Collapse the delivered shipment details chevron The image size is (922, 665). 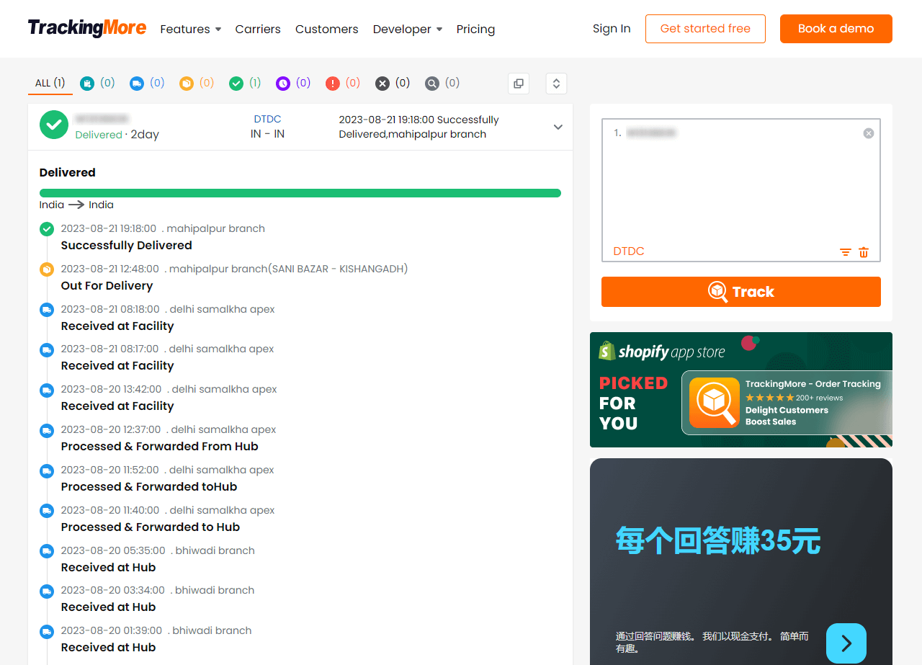click(x=558, y=127)
